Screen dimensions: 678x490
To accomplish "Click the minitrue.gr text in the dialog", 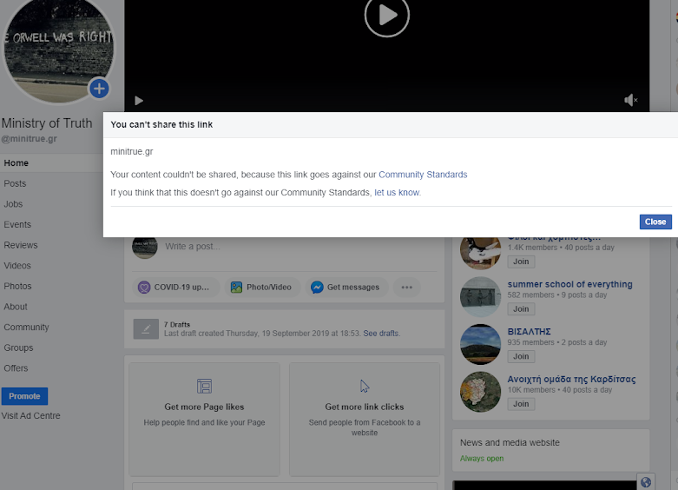I will coord(132,151).
